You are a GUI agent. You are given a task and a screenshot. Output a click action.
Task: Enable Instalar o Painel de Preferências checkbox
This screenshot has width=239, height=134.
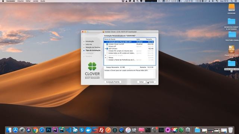pos(107,60)
